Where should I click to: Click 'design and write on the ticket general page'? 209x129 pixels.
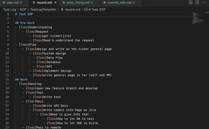74,49
